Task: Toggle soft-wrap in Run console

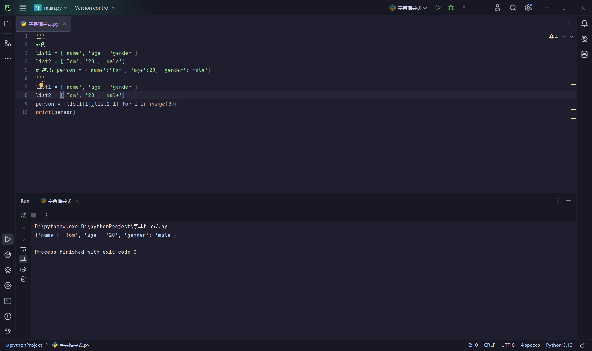Action: (23, 249)
